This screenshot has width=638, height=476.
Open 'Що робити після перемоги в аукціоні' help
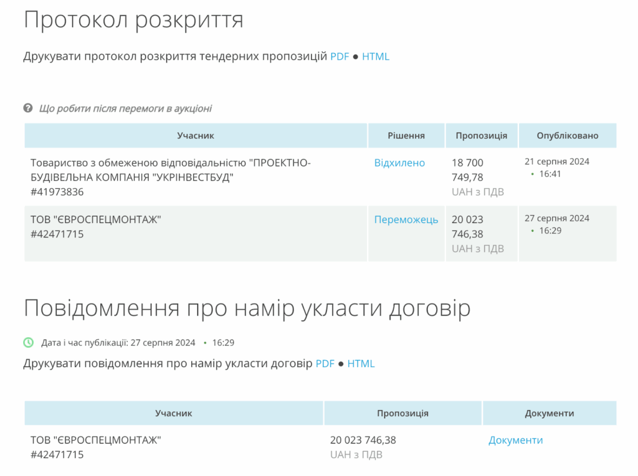(x=125, y=108)
